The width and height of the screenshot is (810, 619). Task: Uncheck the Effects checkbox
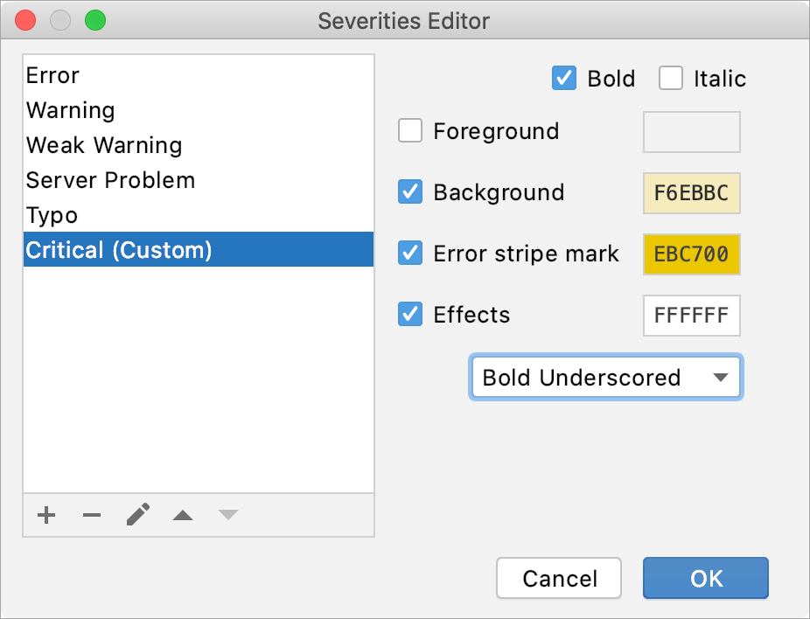click(410, 315)
